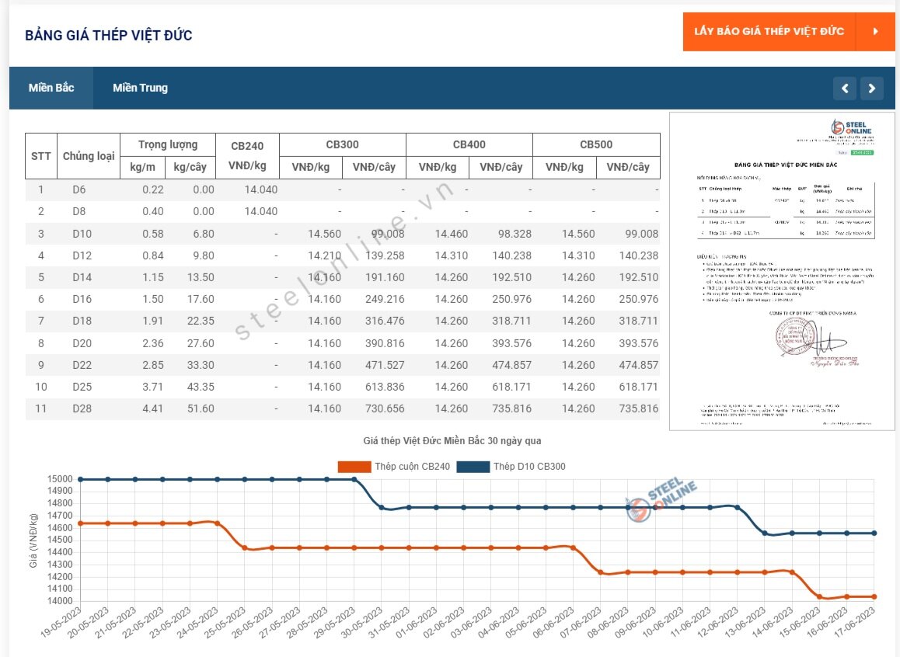Click the previous arrow in the tab bar
This screenshot has width=900, height=657.
pos(844,89)
